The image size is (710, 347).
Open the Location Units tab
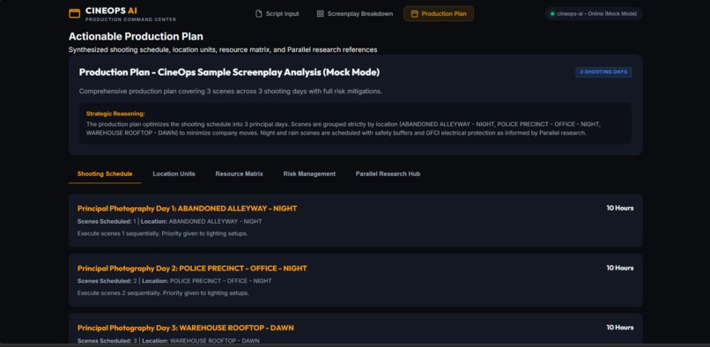click(174, 174)
